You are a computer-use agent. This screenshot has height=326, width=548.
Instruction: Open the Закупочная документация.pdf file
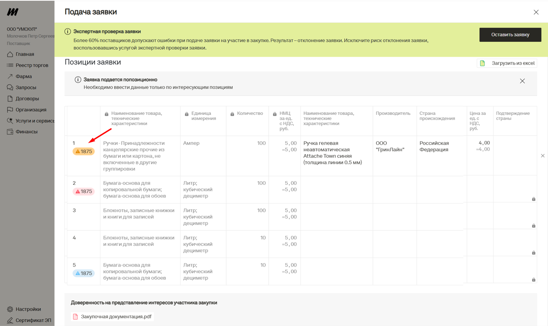(116, 316)
